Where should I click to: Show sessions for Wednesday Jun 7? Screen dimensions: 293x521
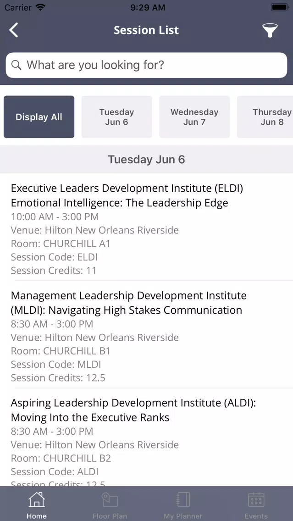click(194, 117)
